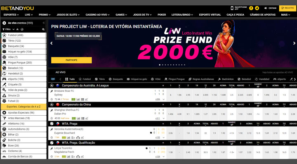Open WTA. Praga. Qualificação league header
The width and height of the screenshot is (297, 164).
78,143
